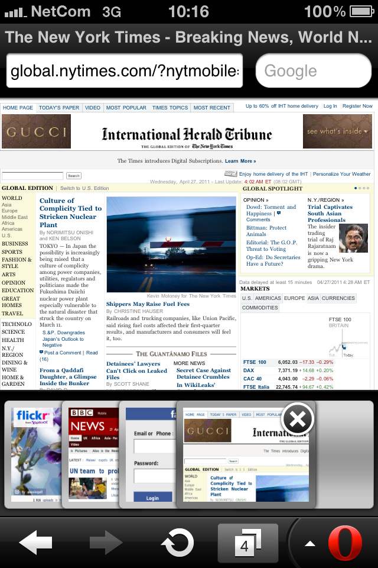Tap the URL address field
Viewport: 378px width, 568px height.
point(125,72)
